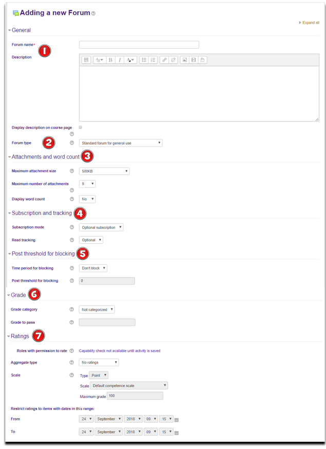
Task: Show more editor toolbar buttons
Action: (x=86, y=60)
